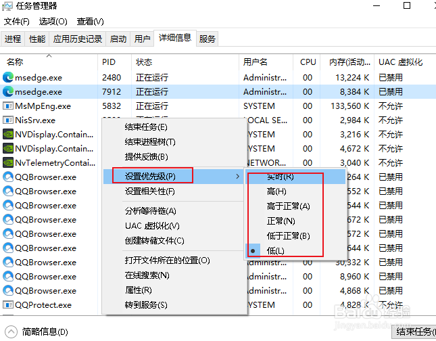Switch to the 服务 tab

click(x=207, y=39)
